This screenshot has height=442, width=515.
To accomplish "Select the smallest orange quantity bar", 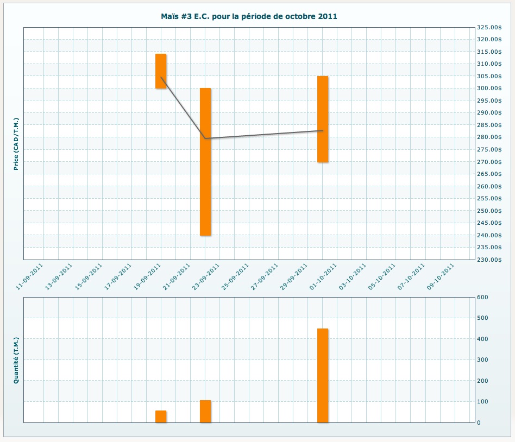I will tap(161, 416).
